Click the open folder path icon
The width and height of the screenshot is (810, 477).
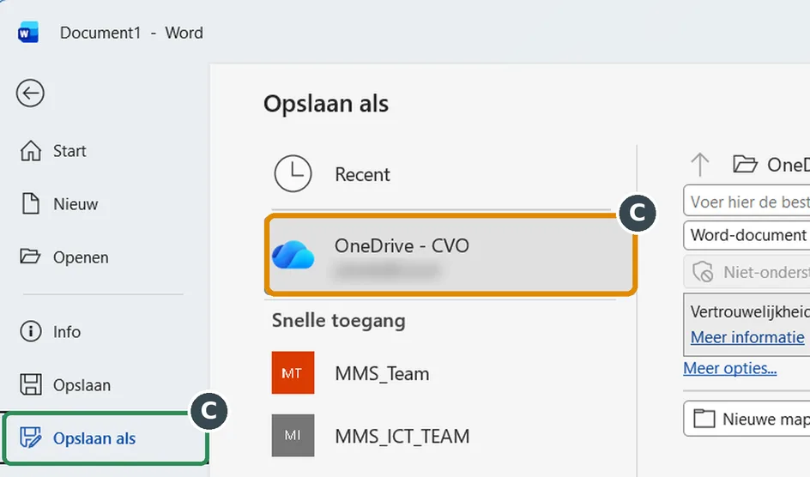click(x=745, y=165)
